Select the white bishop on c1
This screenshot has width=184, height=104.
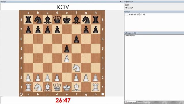47,87
